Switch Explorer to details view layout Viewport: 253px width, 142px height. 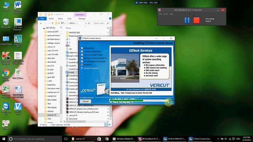[x=106, y=125]
